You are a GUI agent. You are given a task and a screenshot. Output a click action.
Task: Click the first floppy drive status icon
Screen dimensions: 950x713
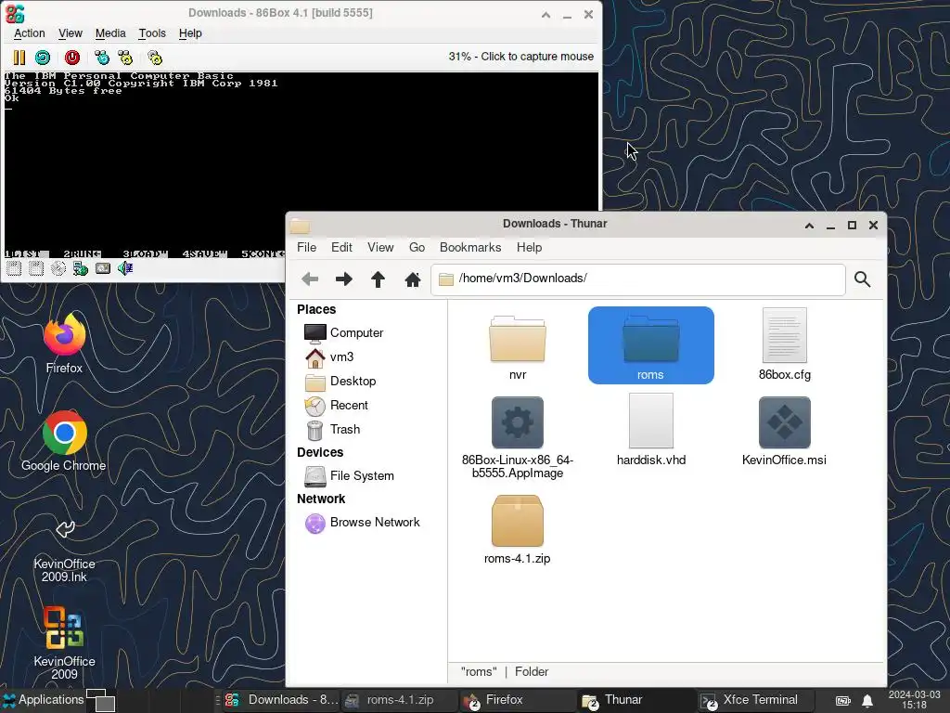(14, 268)
